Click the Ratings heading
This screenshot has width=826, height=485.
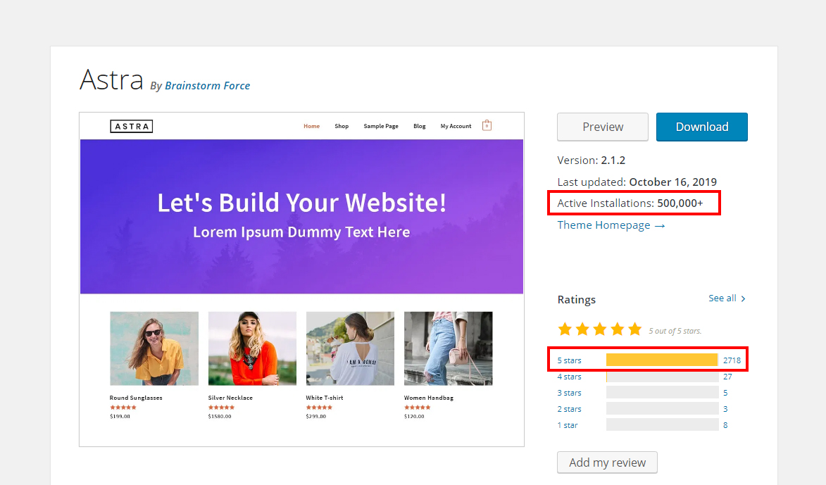[x=576, y=300]
